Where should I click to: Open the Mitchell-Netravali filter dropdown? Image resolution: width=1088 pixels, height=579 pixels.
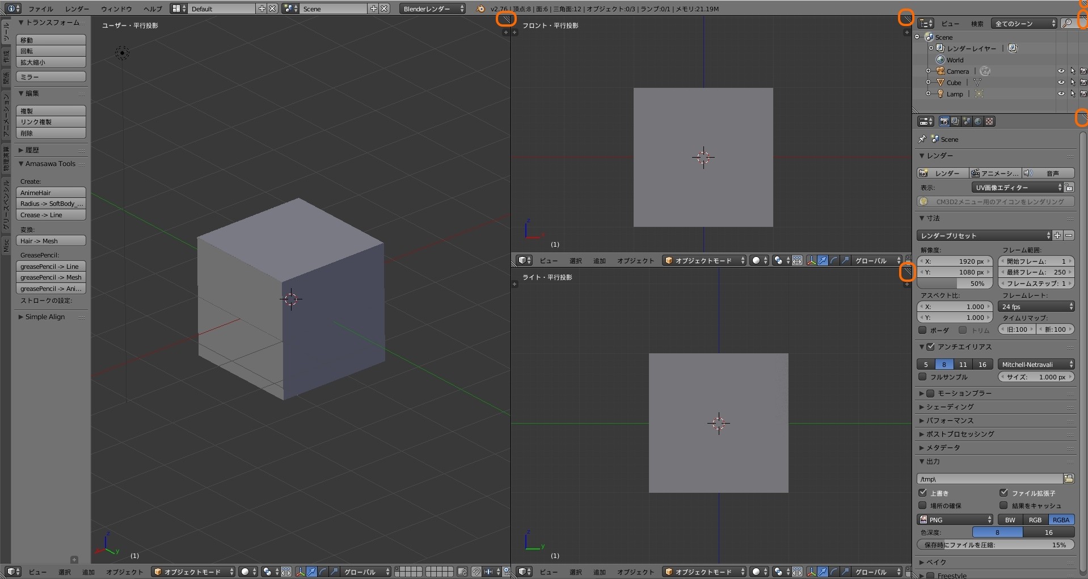(x=1036, y=364)
